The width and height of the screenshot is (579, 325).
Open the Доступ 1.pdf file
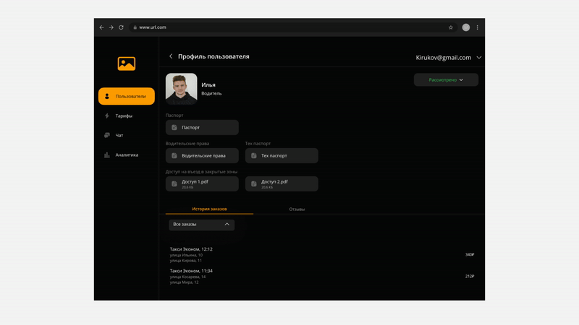[202, 183]
